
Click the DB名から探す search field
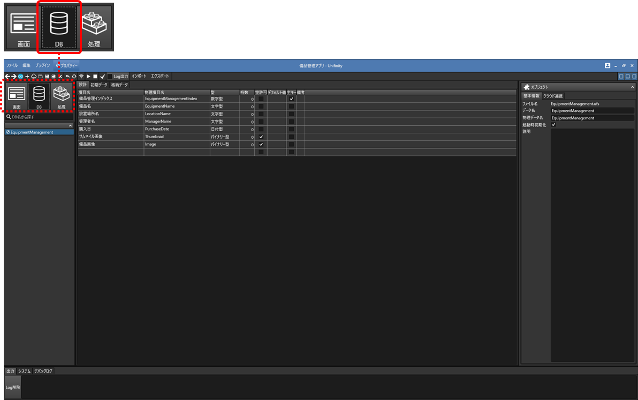(x=39, y=117)
